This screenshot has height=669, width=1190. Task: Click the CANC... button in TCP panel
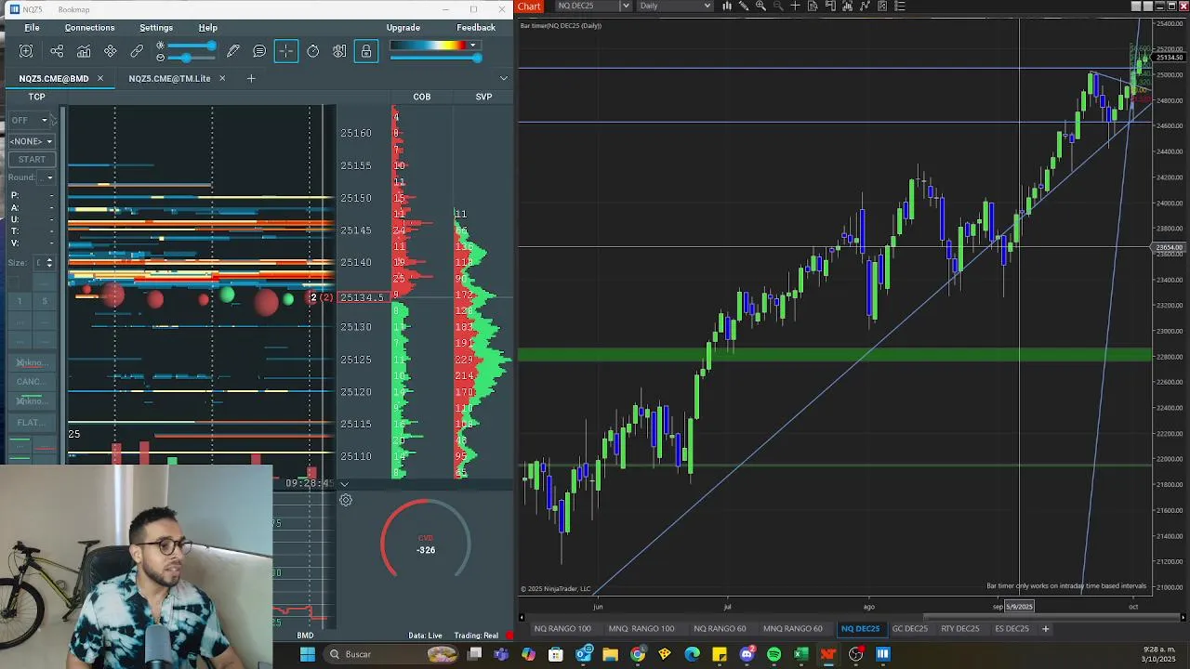click(32, 382)
